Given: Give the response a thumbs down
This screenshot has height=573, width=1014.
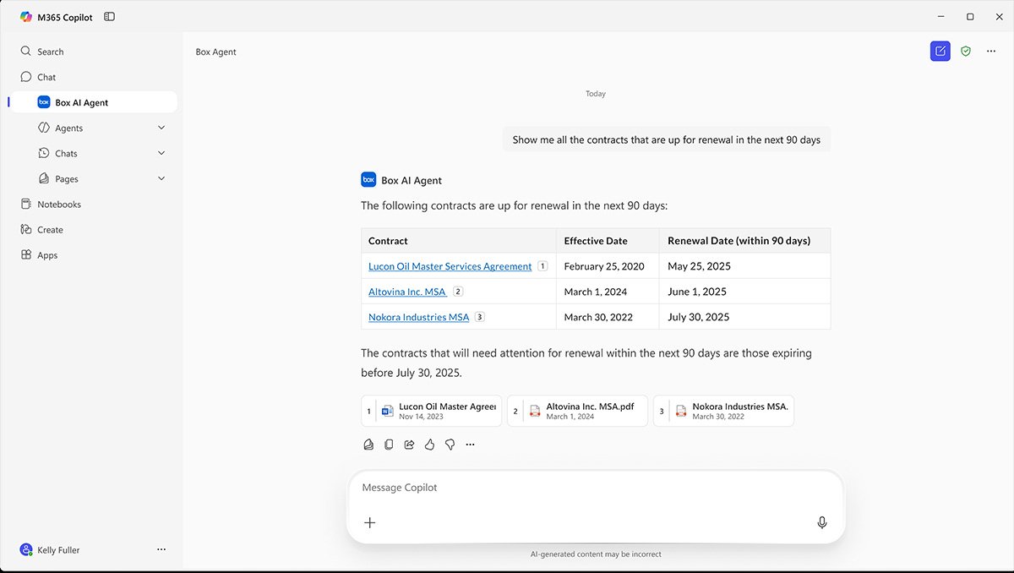Looking at the screenshot, I should click(x=450, y=445).
